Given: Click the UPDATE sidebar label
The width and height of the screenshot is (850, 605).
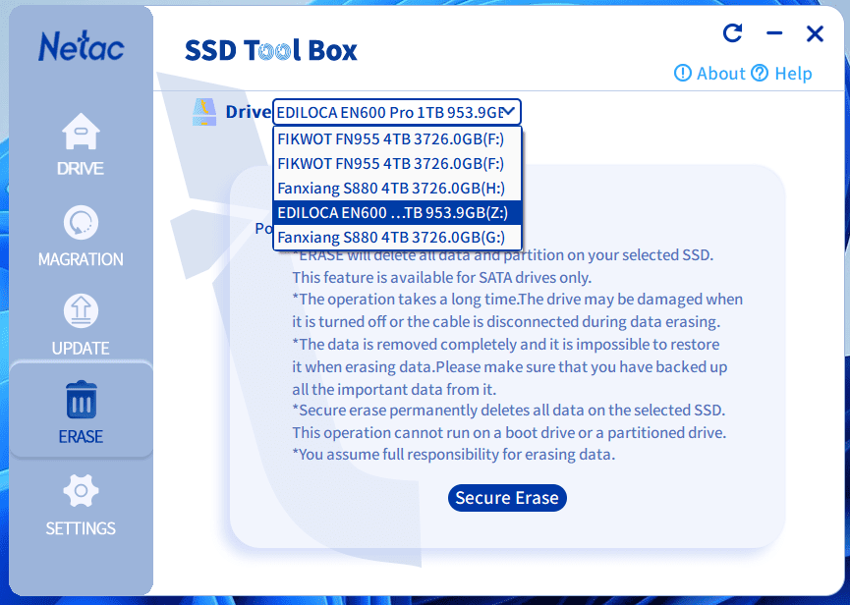Looking at the screenshot, I should tap(81, 348).
